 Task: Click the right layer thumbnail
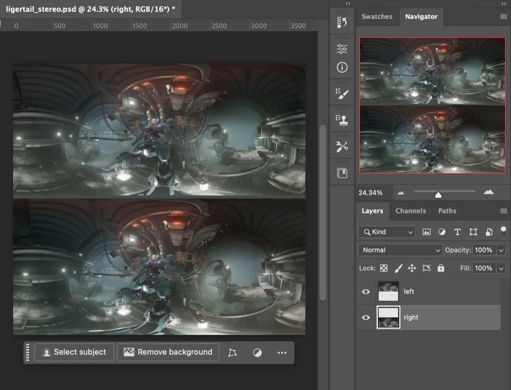388,317
